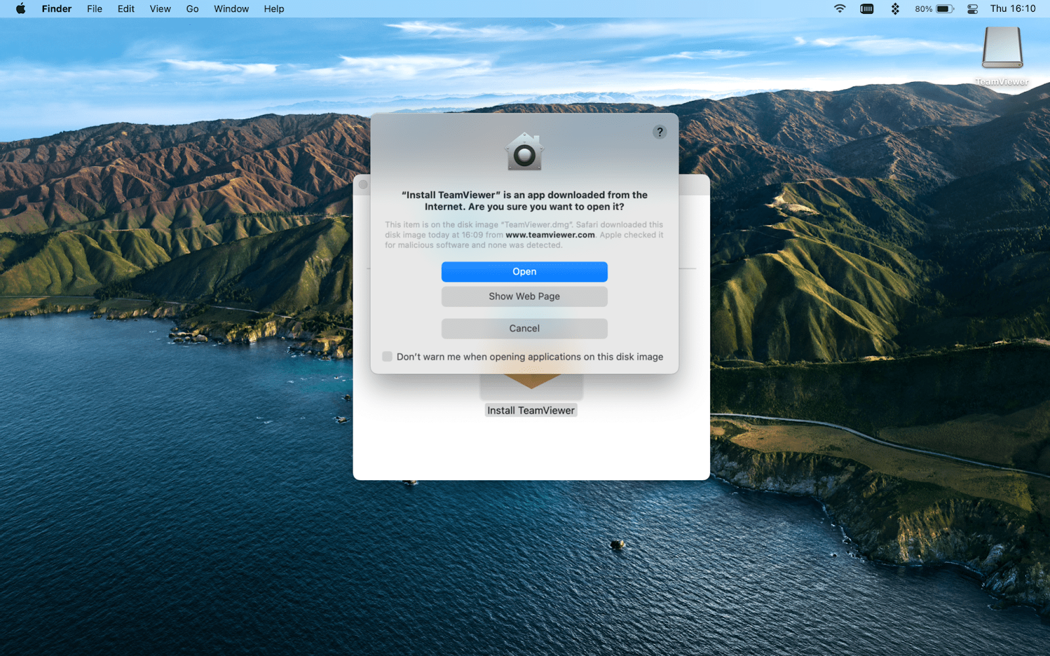Open the Window menu

[x=230, y=9]
